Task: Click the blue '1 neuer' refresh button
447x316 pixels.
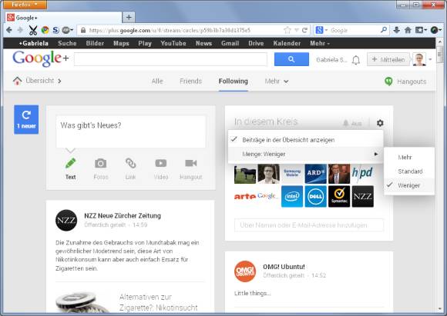Action: pyautogui.click(x=26, y=119)
